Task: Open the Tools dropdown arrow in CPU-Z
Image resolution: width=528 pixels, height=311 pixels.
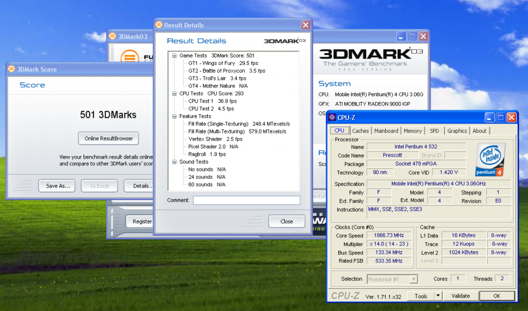Action: click(438, 296)
